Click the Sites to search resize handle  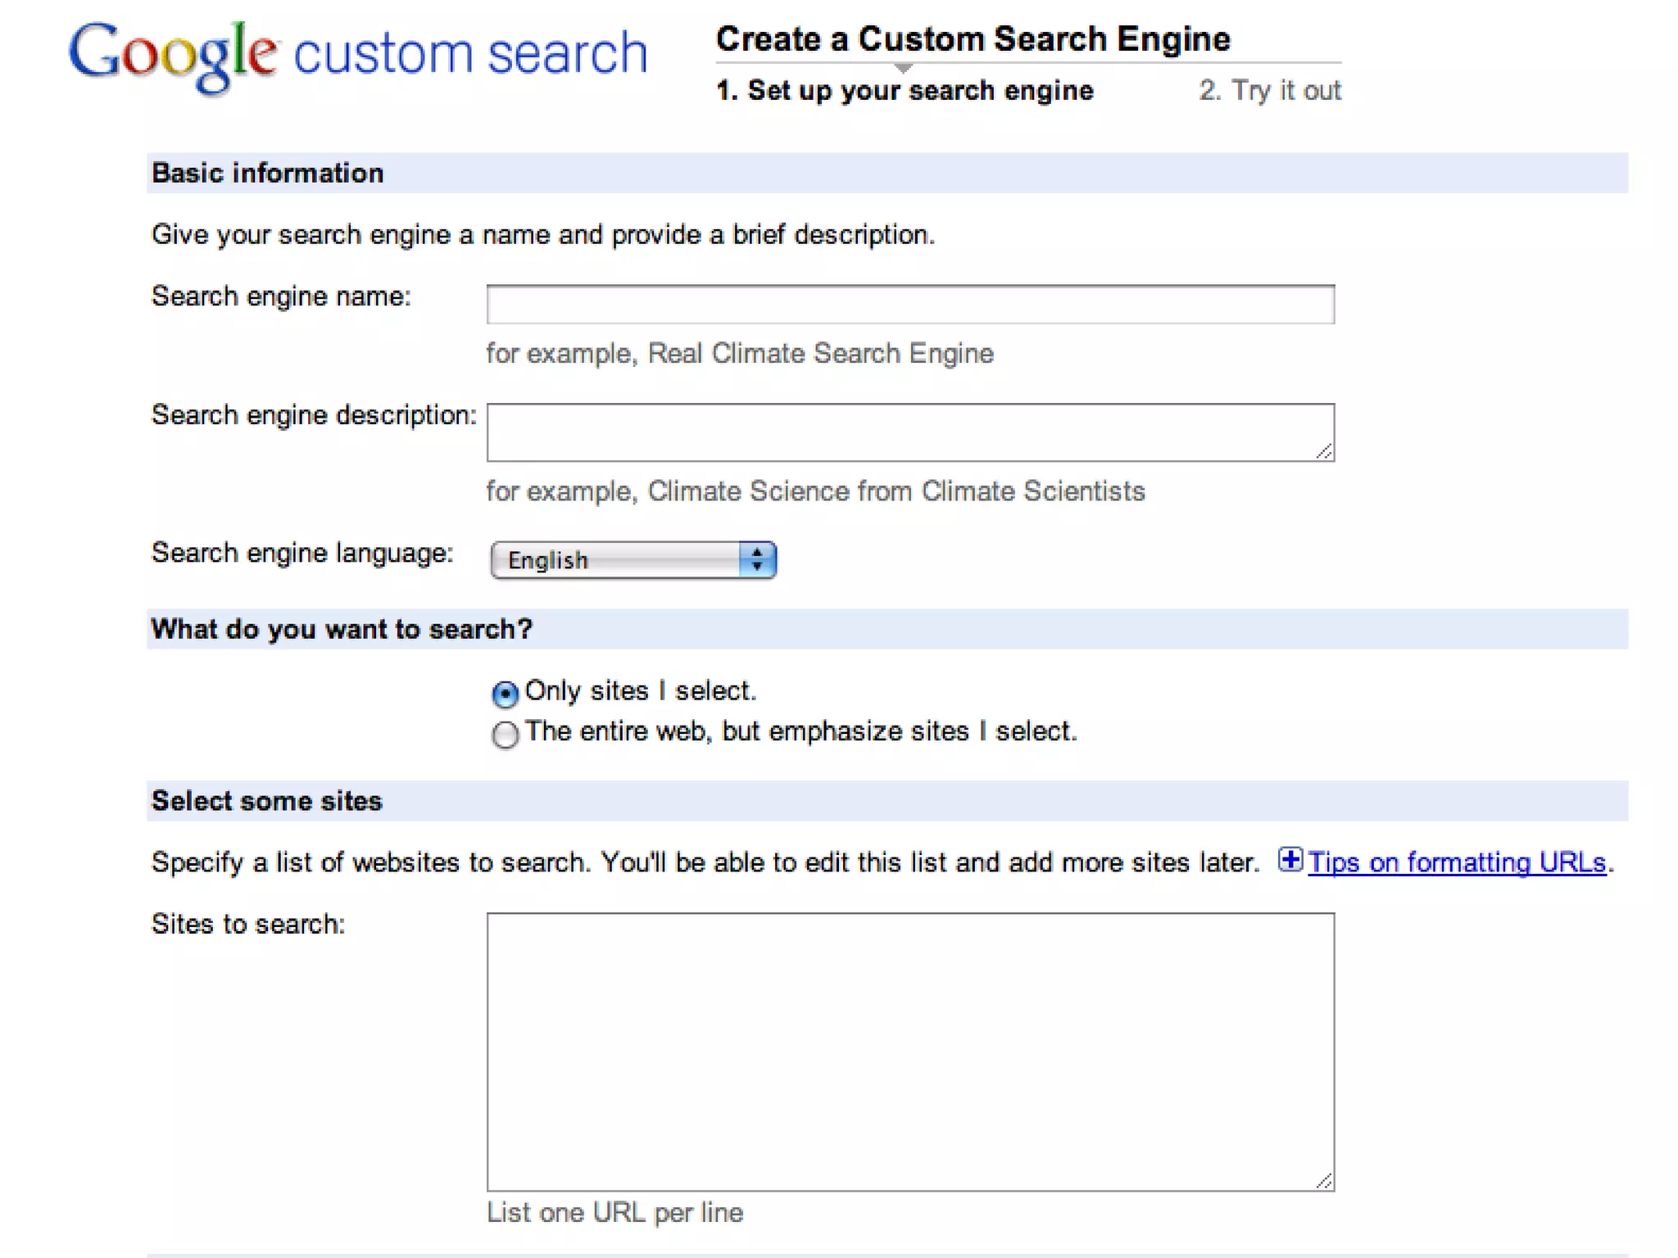point(1324,1180)
